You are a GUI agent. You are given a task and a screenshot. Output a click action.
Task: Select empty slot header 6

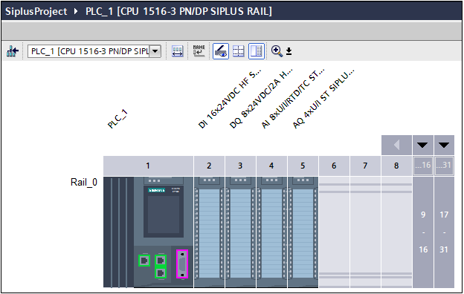pos(334,166)
